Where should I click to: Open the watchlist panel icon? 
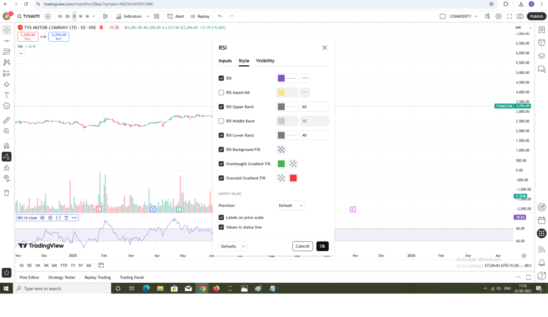[x=542, y=30]
